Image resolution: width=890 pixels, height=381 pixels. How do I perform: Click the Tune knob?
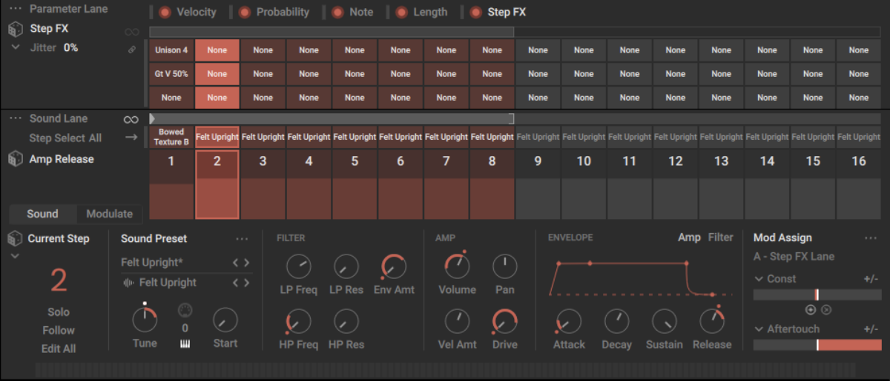tap(145, 319)
